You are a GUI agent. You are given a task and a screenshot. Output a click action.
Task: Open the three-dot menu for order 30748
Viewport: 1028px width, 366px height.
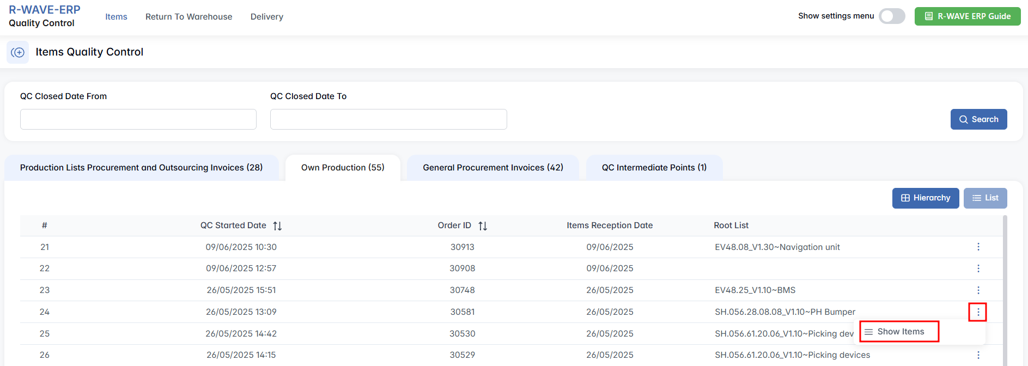(978, 290)
